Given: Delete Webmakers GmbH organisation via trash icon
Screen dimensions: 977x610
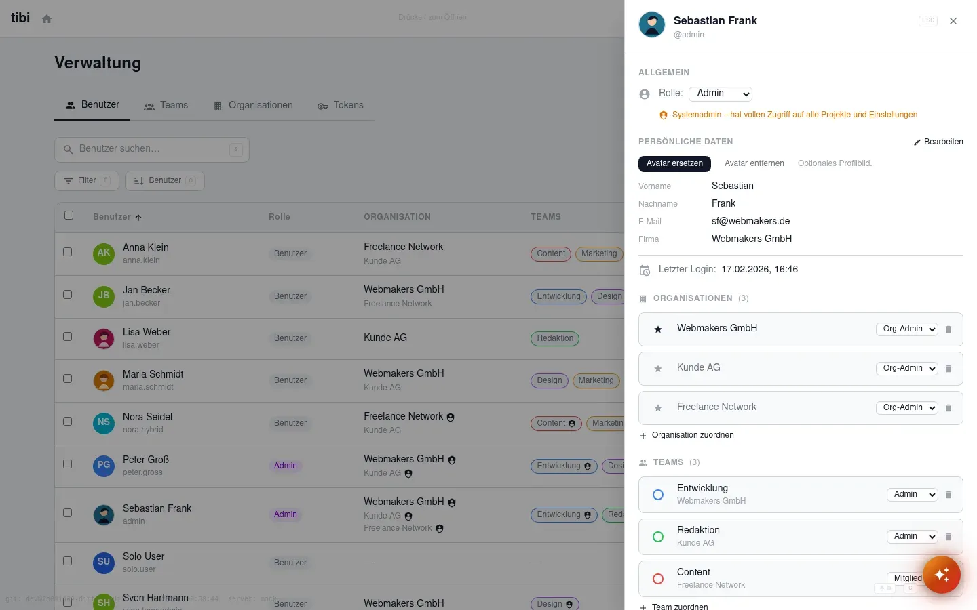Looking at the screenshot, I should 949,329.
